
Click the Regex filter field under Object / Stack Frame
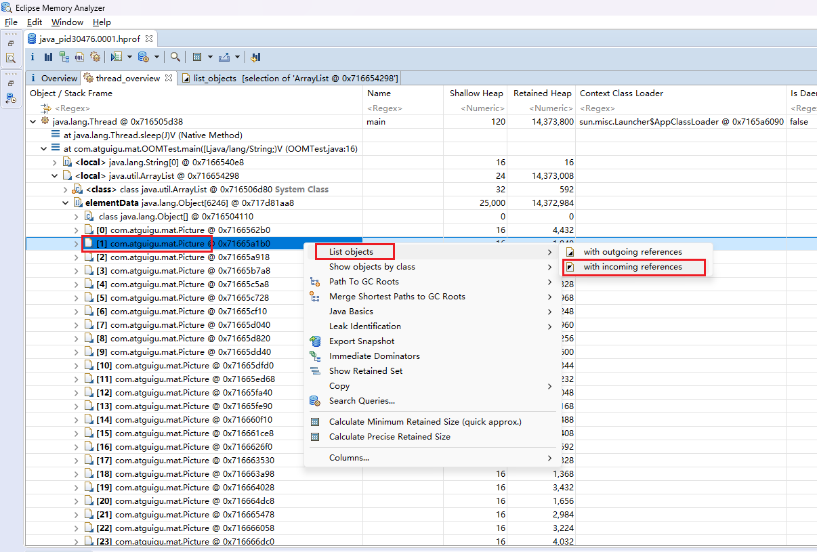click(194, 108)
